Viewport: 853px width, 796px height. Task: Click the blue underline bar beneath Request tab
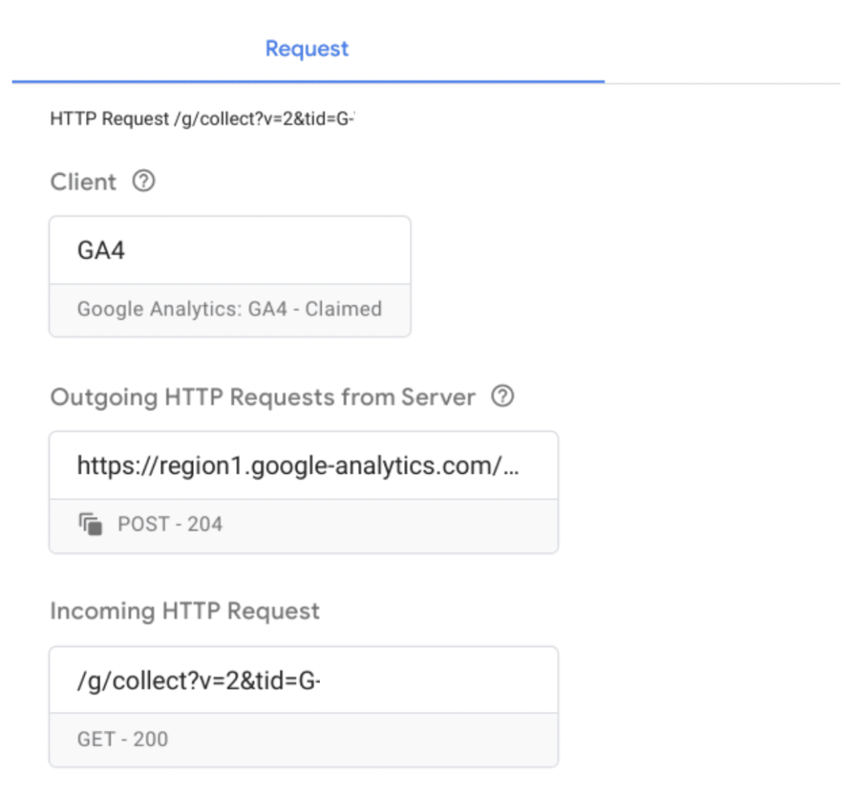[x=307, y=79]
